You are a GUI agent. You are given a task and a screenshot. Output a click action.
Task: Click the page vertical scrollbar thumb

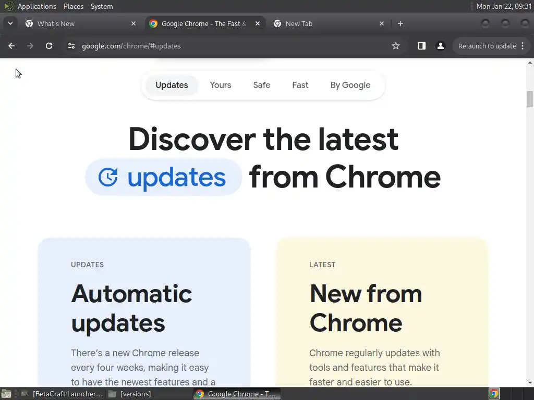[530, 99]
